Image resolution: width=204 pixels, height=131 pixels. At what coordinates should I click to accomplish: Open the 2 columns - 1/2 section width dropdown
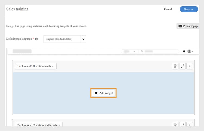click(39, 125)
